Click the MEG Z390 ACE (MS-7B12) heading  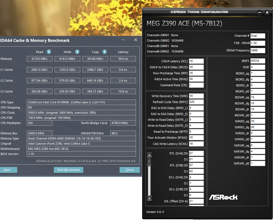click(x=184, y=23)
